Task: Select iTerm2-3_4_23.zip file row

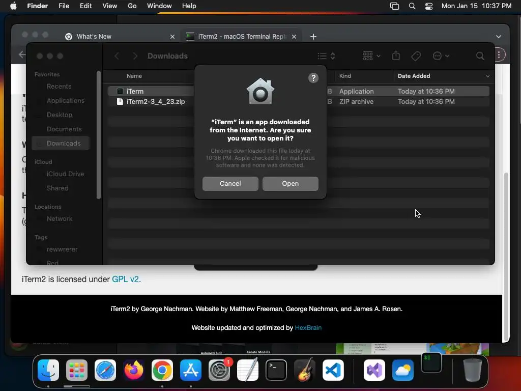Action: click(x=298, y=101)
